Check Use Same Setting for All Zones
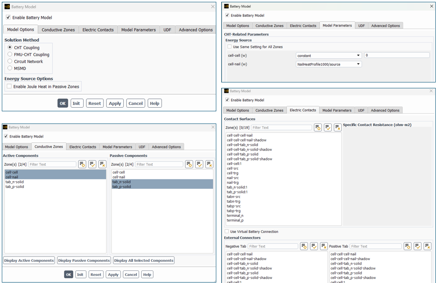 (230, 47)
